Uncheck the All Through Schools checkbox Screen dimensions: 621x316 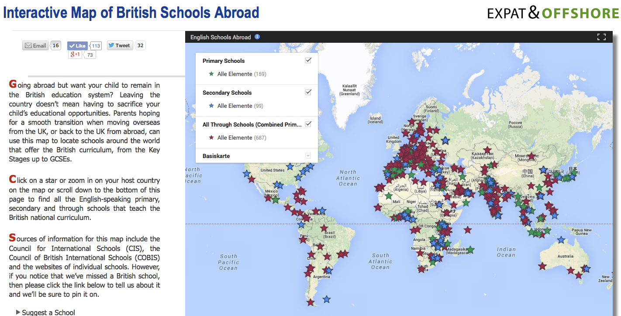tap(308, 124)
